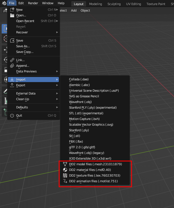The image size is (174, 208).
Task: Import Collada (.dae) file
Action: (x=95, y=79)
